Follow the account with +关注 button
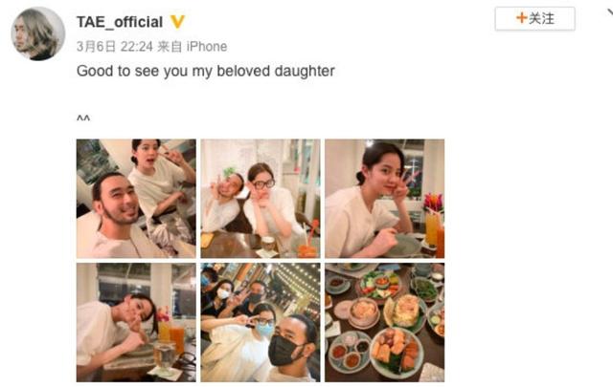This screenshot has width=613, height=387. point(534,19)
